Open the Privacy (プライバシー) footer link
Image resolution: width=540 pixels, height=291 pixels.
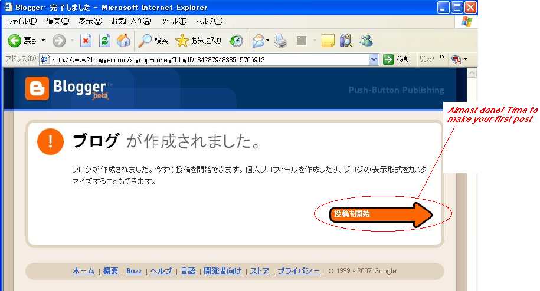299,271
